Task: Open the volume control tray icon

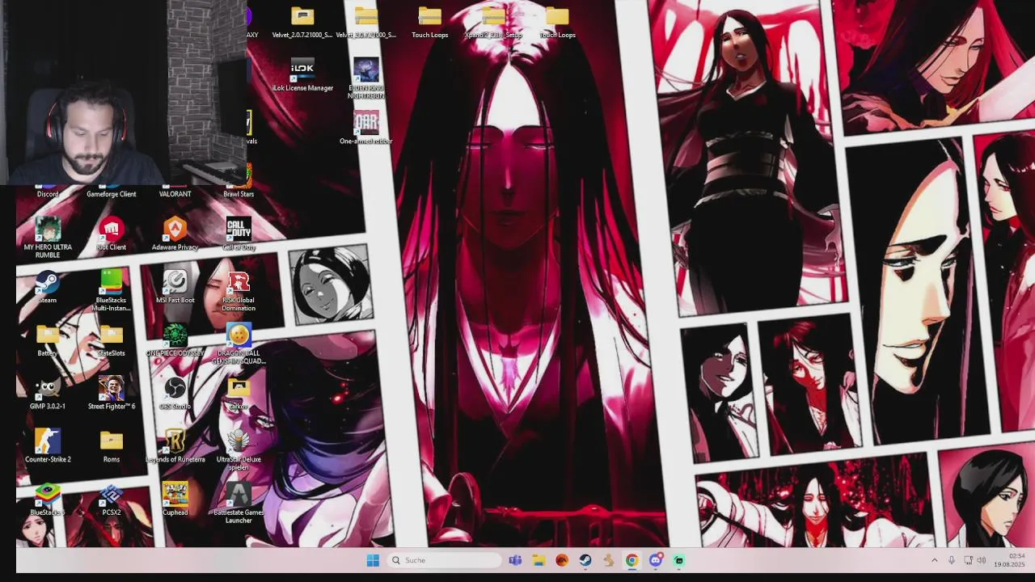Action: 982,560
